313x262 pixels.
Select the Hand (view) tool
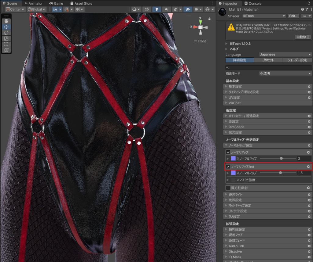tap(6, 21)
